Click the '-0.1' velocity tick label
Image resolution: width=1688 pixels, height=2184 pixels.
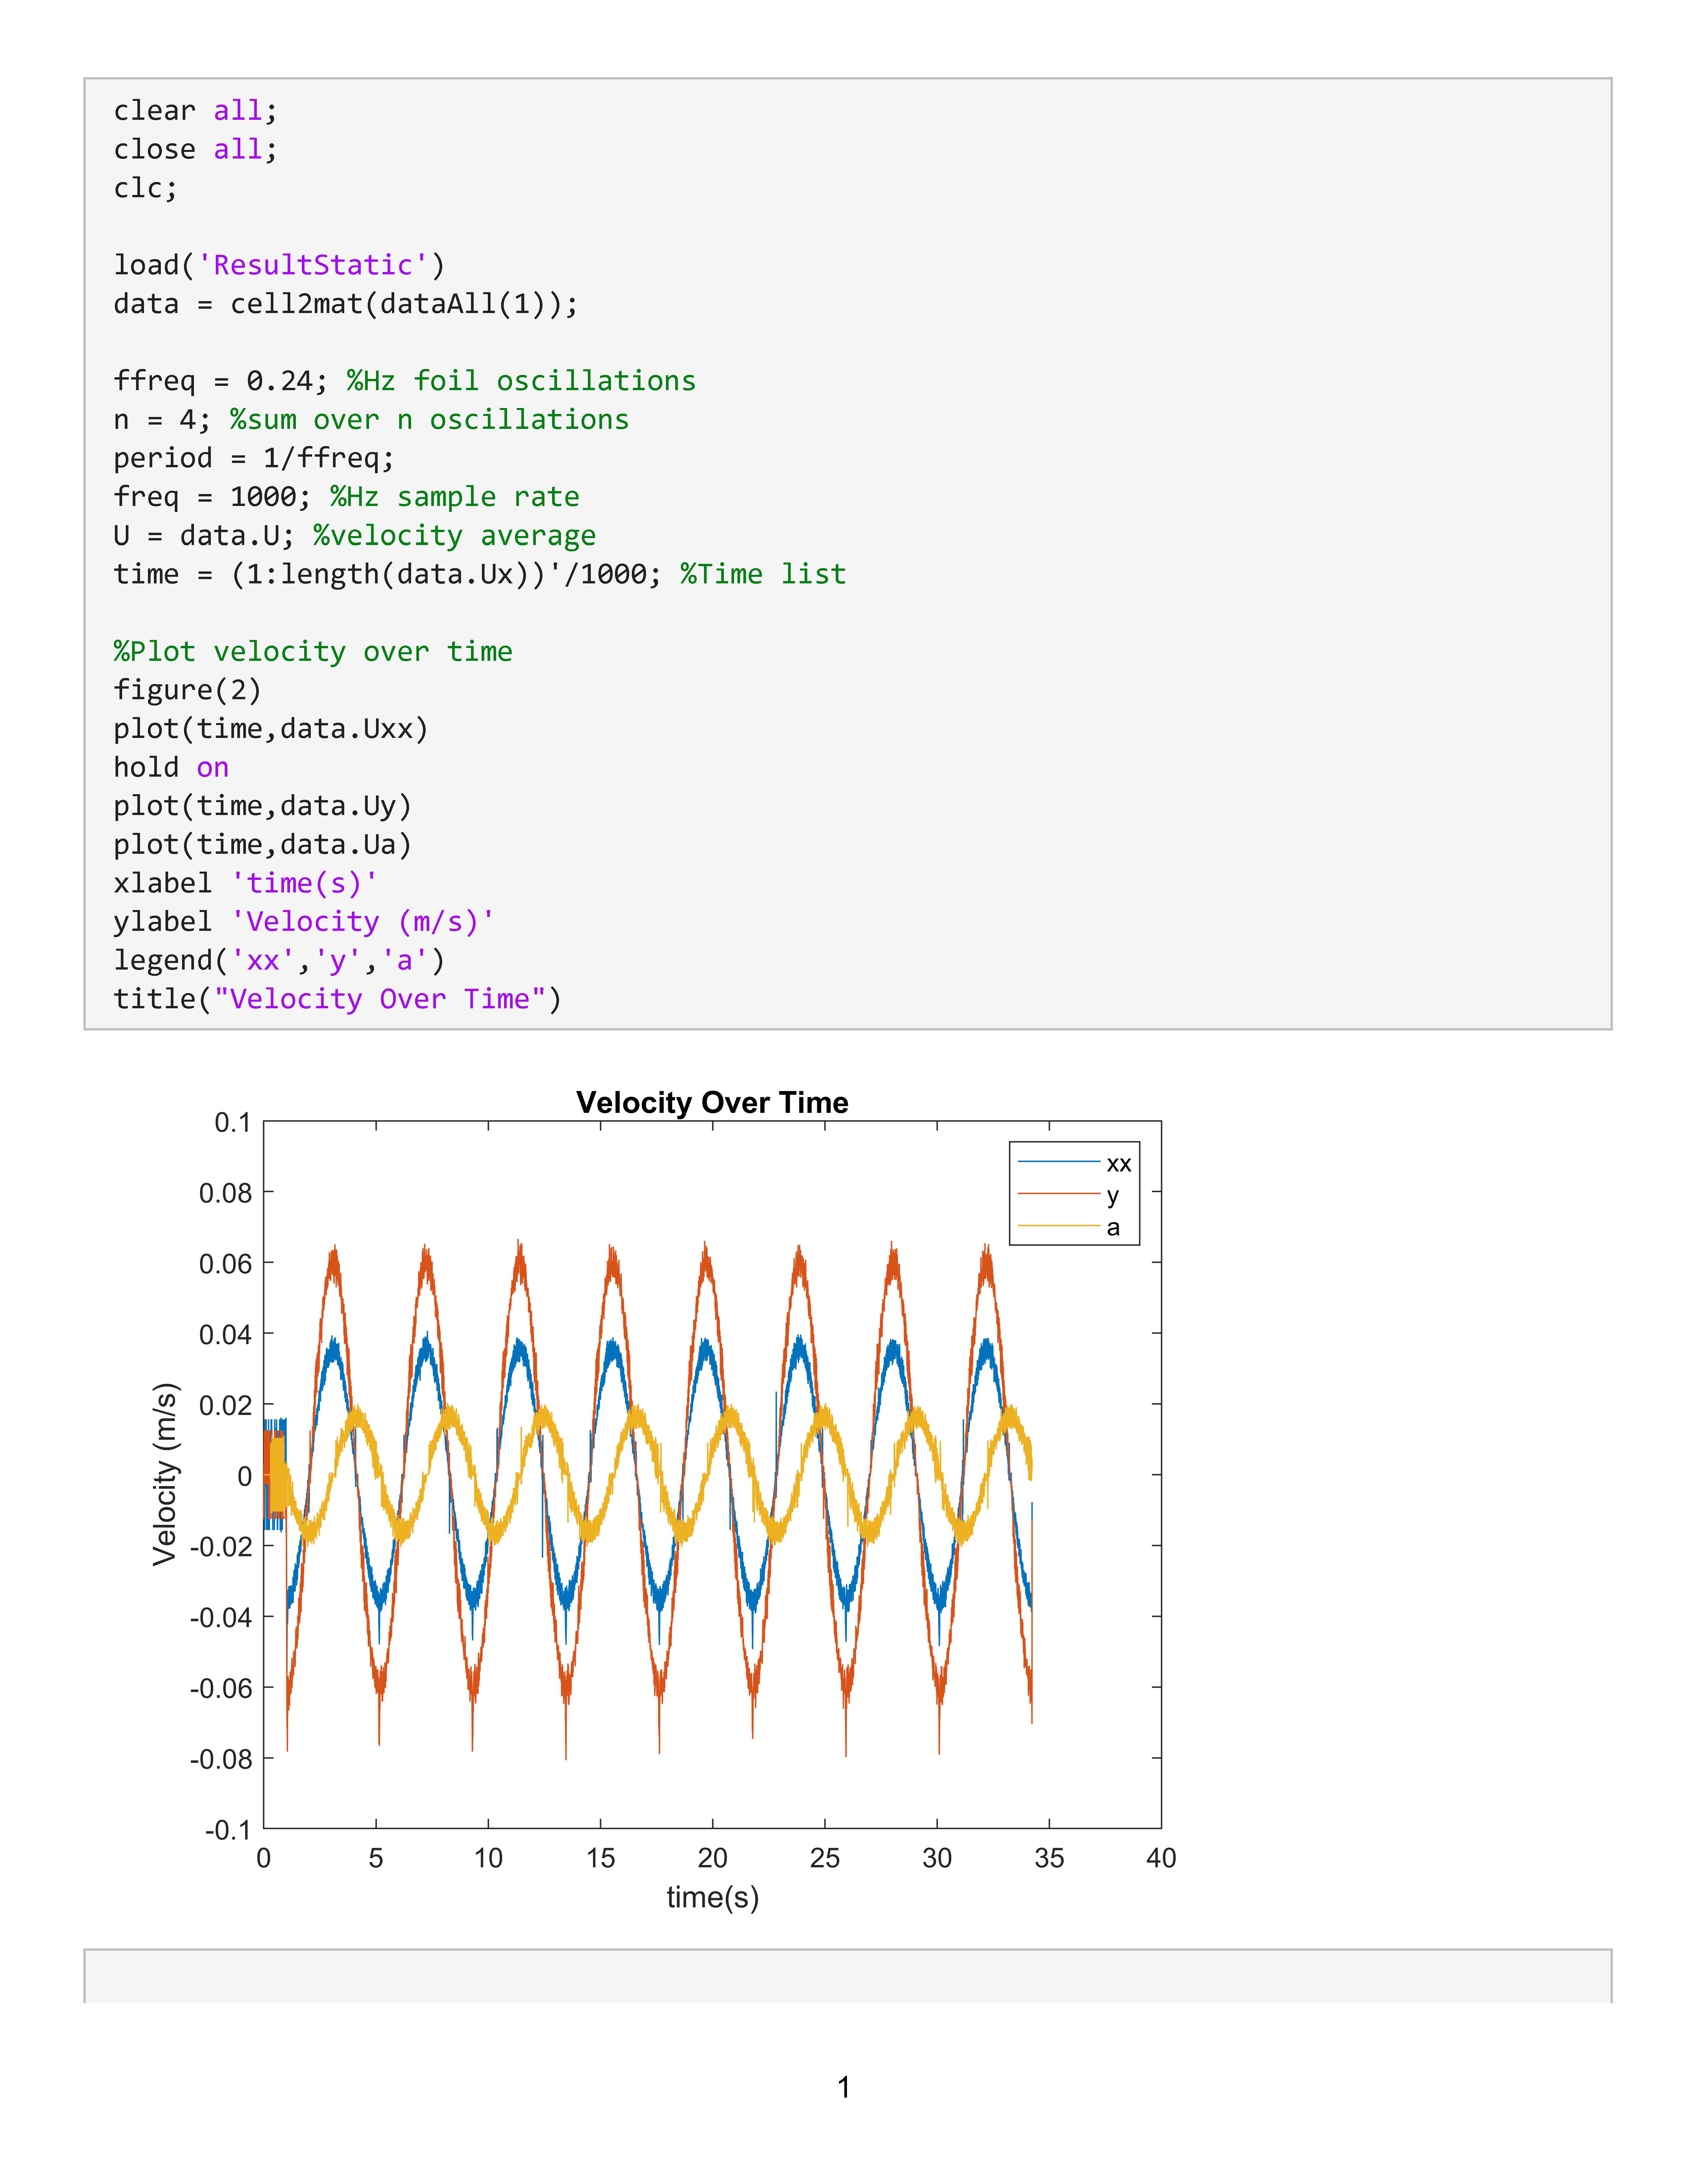click(x=228, y=1830)
